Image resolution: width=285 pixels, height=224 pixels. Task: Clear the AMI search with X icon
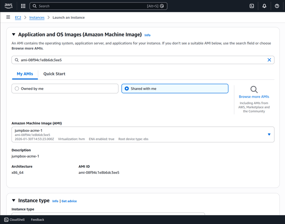click(269, 60)
